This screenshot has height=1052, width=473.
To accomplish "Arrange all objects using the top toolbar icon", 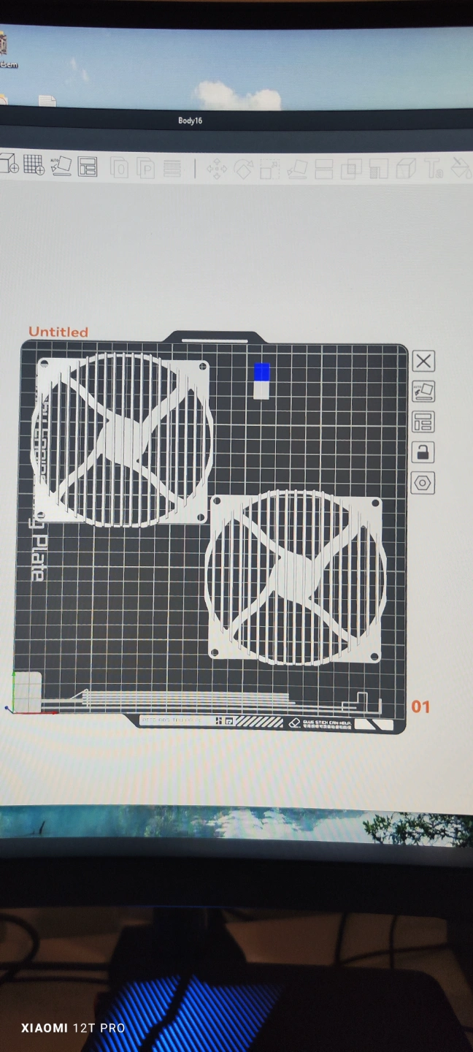I will pos(88,166).
